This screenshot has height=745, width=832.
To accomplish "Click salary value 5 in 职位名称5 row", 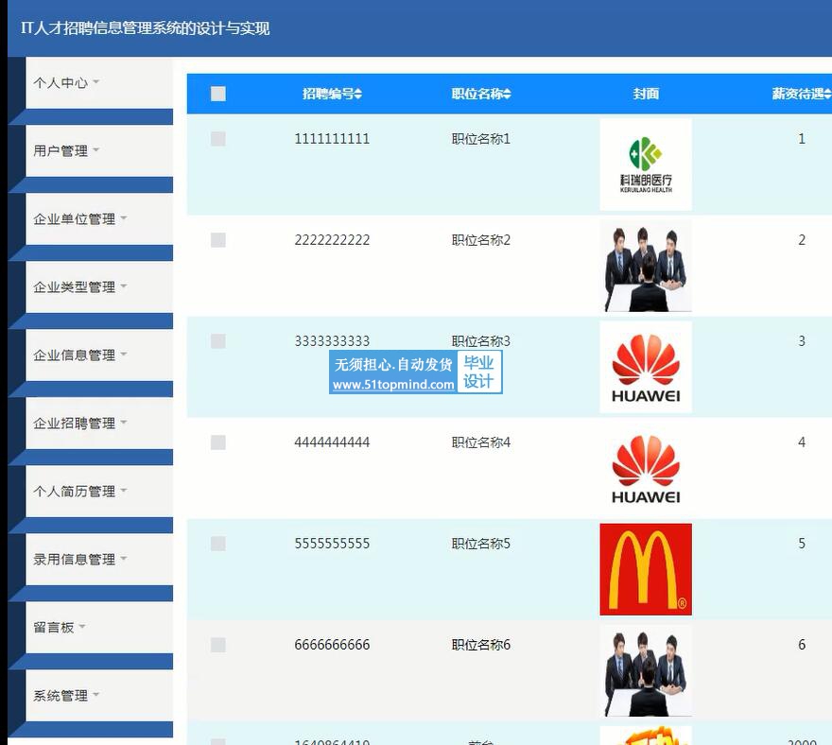I will pyautogui.click(x=802, y=544).
